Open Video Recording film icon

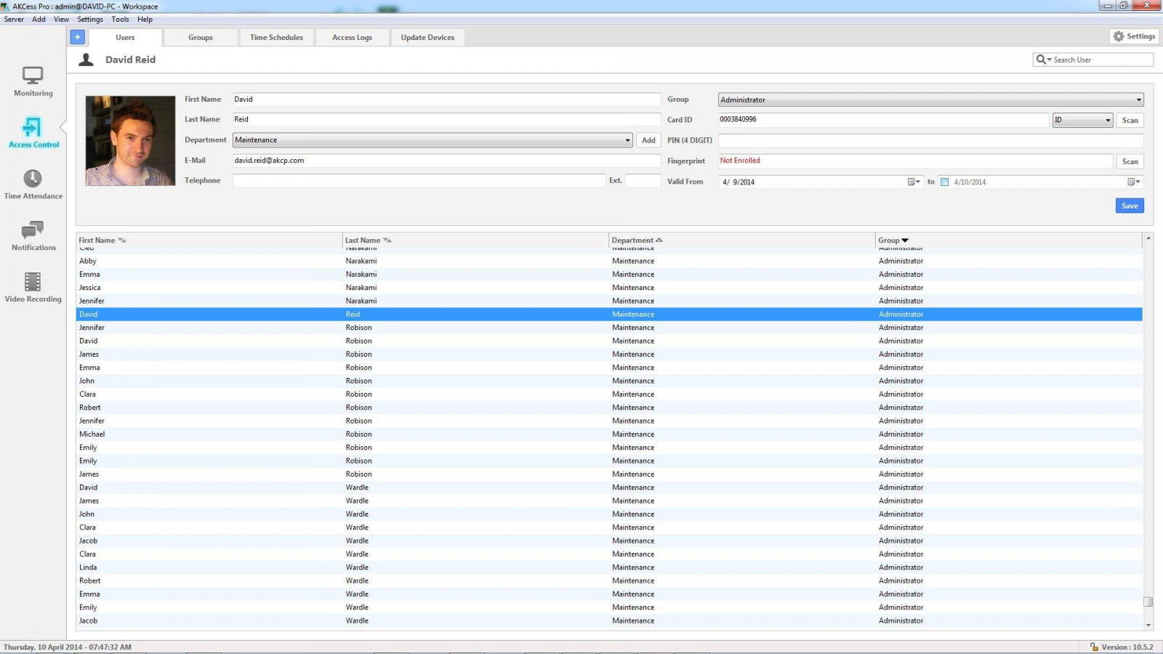click(x=33, y=282)
